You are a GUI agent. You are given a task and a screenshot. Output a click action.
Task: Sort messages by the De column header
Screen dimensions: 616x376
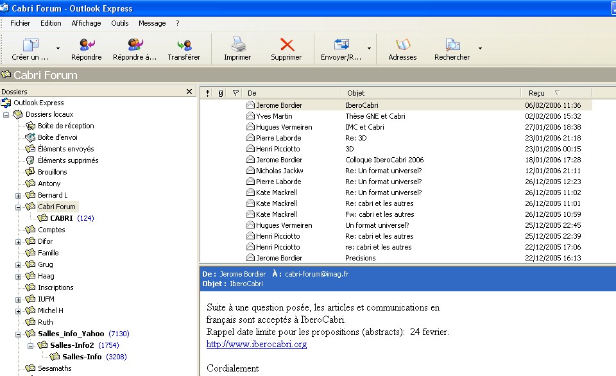pyautogui.click(x=292, y=93)
